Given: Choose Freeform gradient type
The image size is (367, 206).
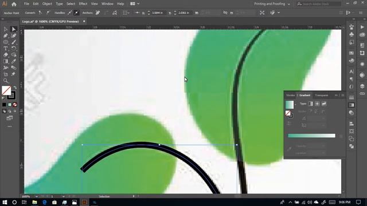Looking at the screenshot, I should [x=324, y=104].
